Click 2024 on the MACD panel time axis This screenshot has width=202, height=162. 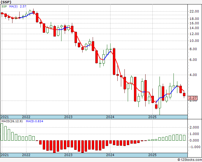(110, 155)
